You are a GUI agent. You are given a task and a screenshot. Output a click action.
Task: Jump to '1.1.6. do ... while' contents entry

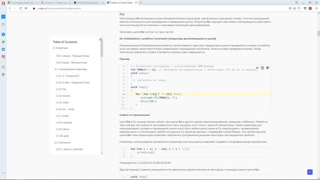click(x=65, y=109)
